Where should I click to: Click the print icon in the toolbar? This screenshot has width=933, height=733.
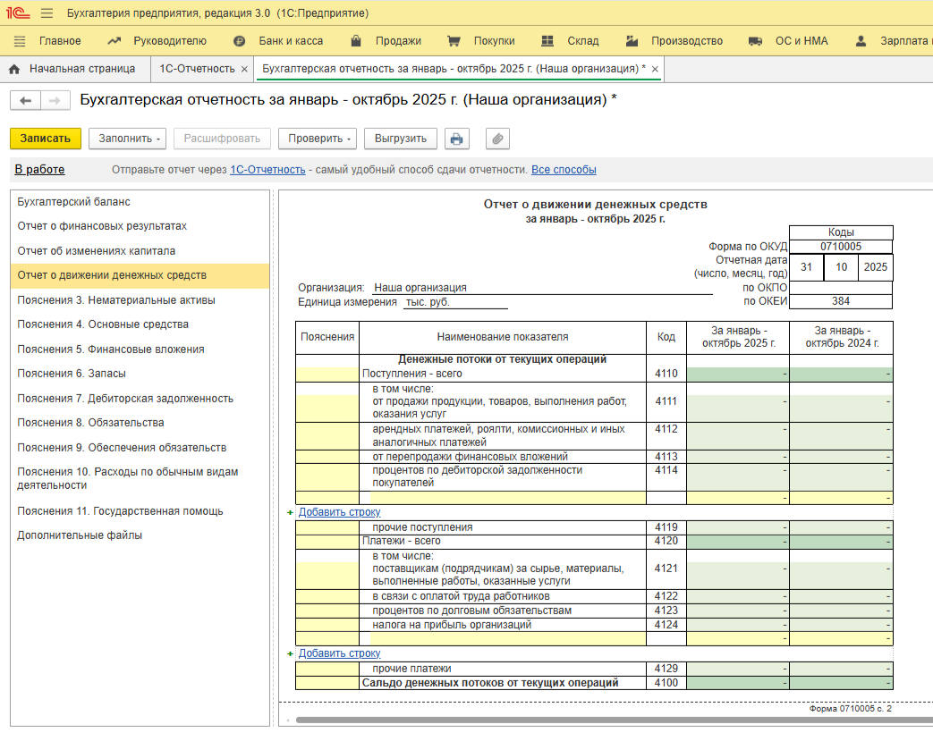point(457,139)
